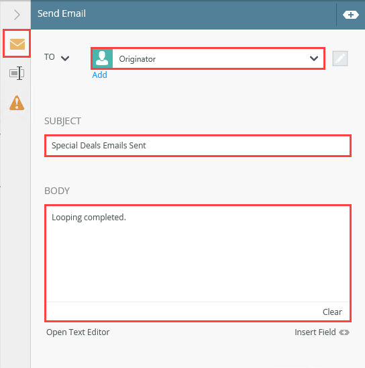
Task: Clear the email body content
Action: pyautogui.click(x=332, y=312)
